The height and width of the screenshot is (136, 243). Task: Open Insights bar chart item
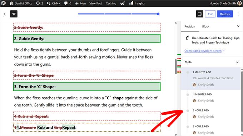click(137, 3)
